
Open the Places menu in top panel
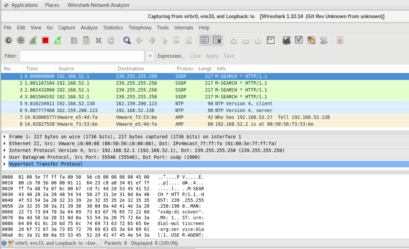[x=52, y=5]
